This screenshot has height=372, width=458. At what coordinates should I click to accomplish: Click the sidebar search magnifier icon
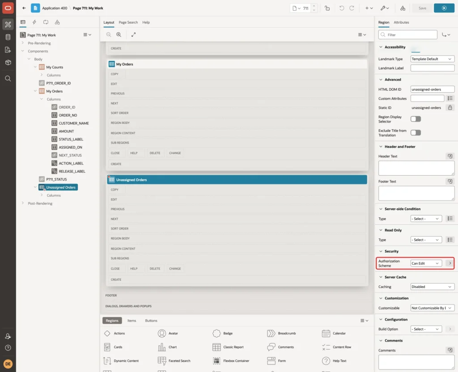coord(8,79)
